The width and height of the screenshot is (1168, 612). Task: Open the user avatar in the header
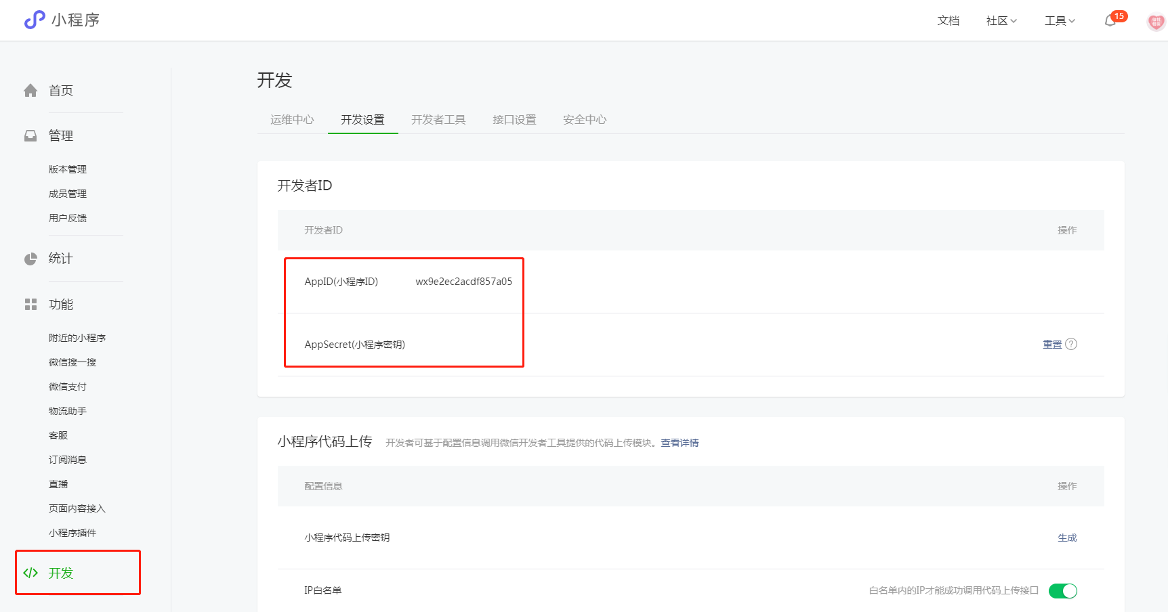(x=1156, y=22)
